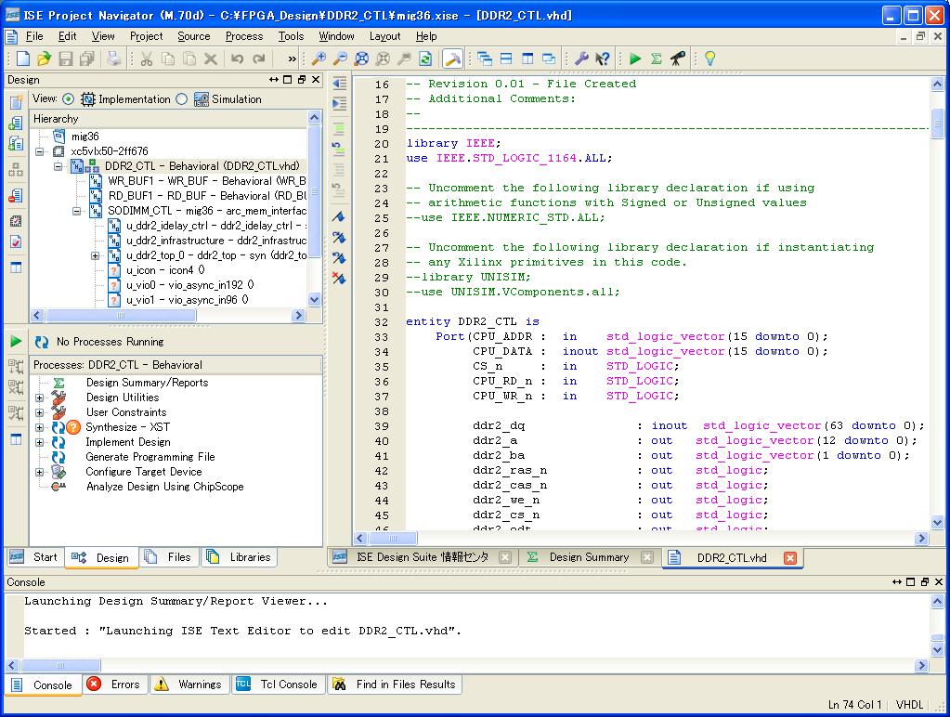This screenshot has width=950, height=717.
Task: Click the Zoom Out magnifier icon
Action: tap(341, 59)
